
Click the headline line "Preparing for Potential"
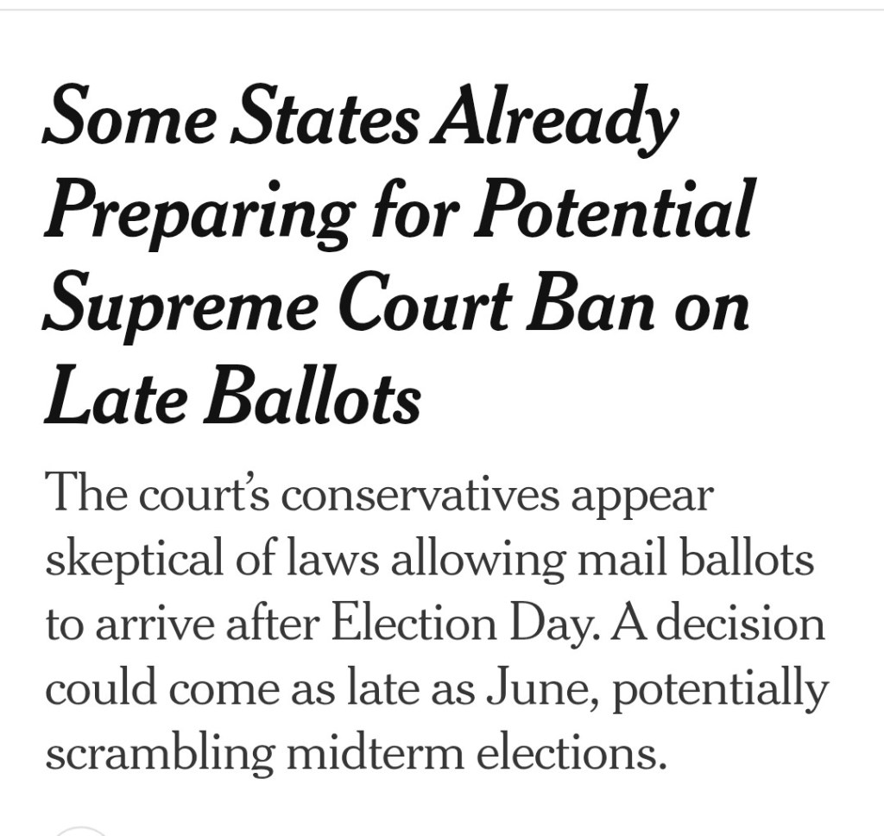pos(400,211)
